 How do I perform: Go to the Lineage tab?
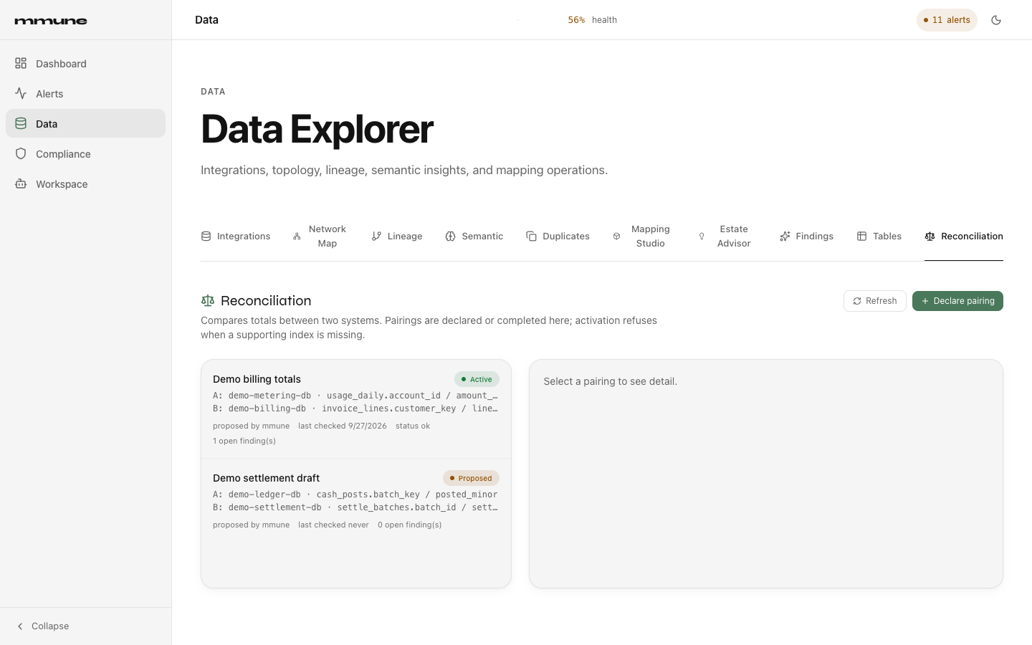coord(397,236)
